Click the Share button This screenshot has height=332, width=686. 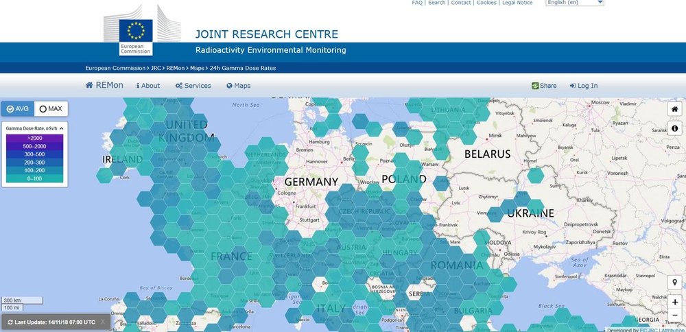tap(544, 86)
